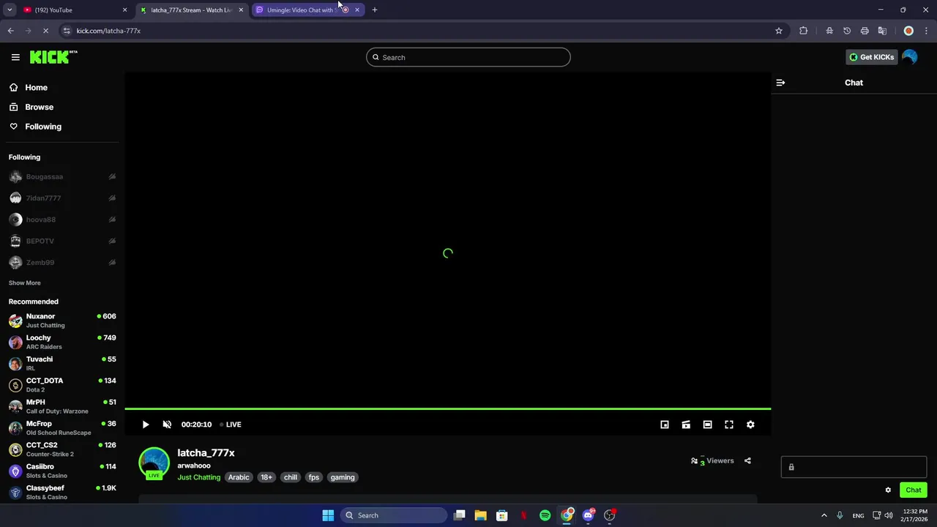Bookmark this page with star icon

point(779,31)
